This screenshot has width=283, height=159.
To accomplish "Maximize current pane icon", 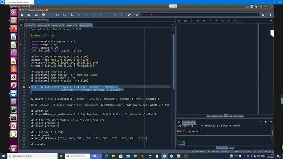I will 122,15.
